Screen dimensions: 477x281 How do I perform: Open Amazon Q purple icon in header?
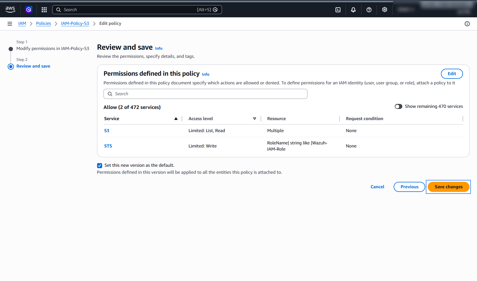[x=29, y=10]
